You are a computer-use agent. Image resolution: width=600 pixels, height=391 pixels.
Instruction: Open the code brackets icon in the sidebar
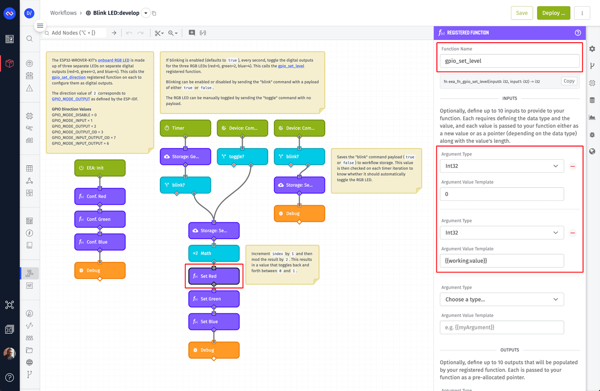[x=30, y=325]
